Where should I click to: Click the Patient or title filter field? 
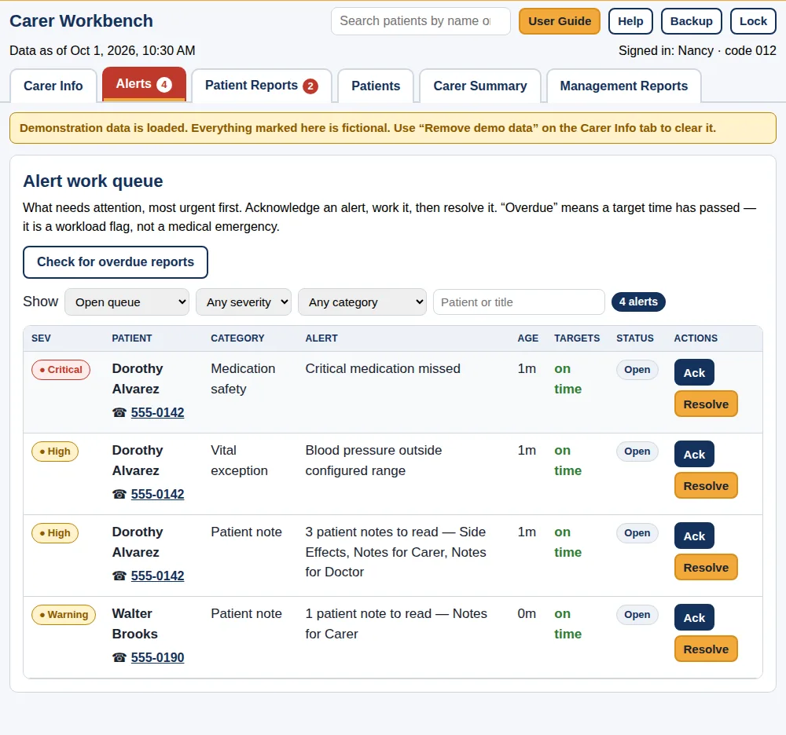(x=519, y=302)
